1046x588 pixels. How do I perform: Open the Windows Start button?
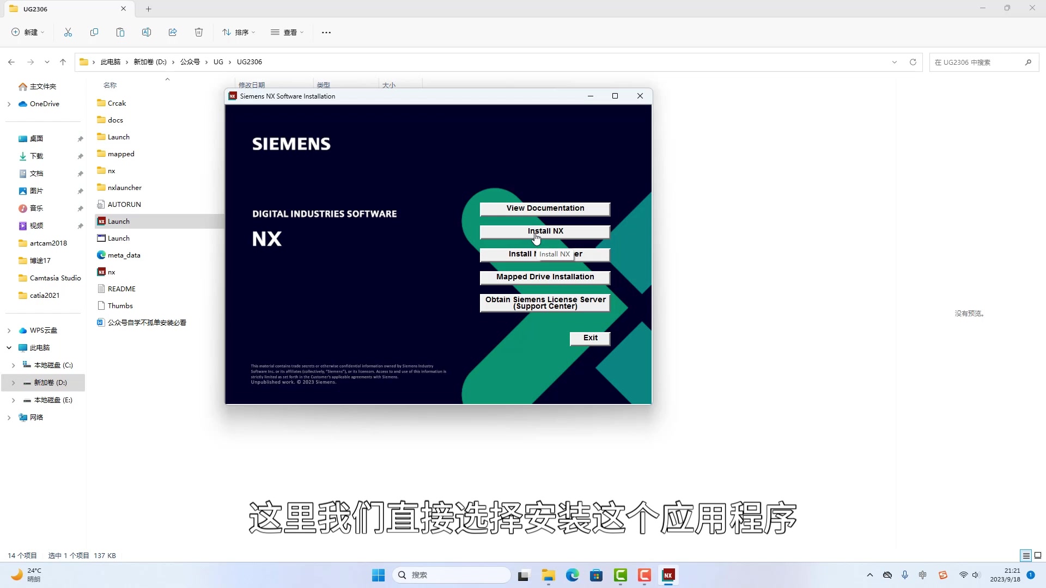pos(378,575)
